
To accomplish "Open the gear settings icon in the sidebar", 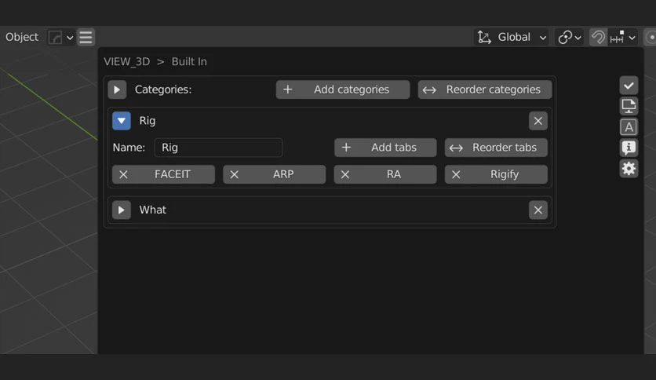I will 629,169.
